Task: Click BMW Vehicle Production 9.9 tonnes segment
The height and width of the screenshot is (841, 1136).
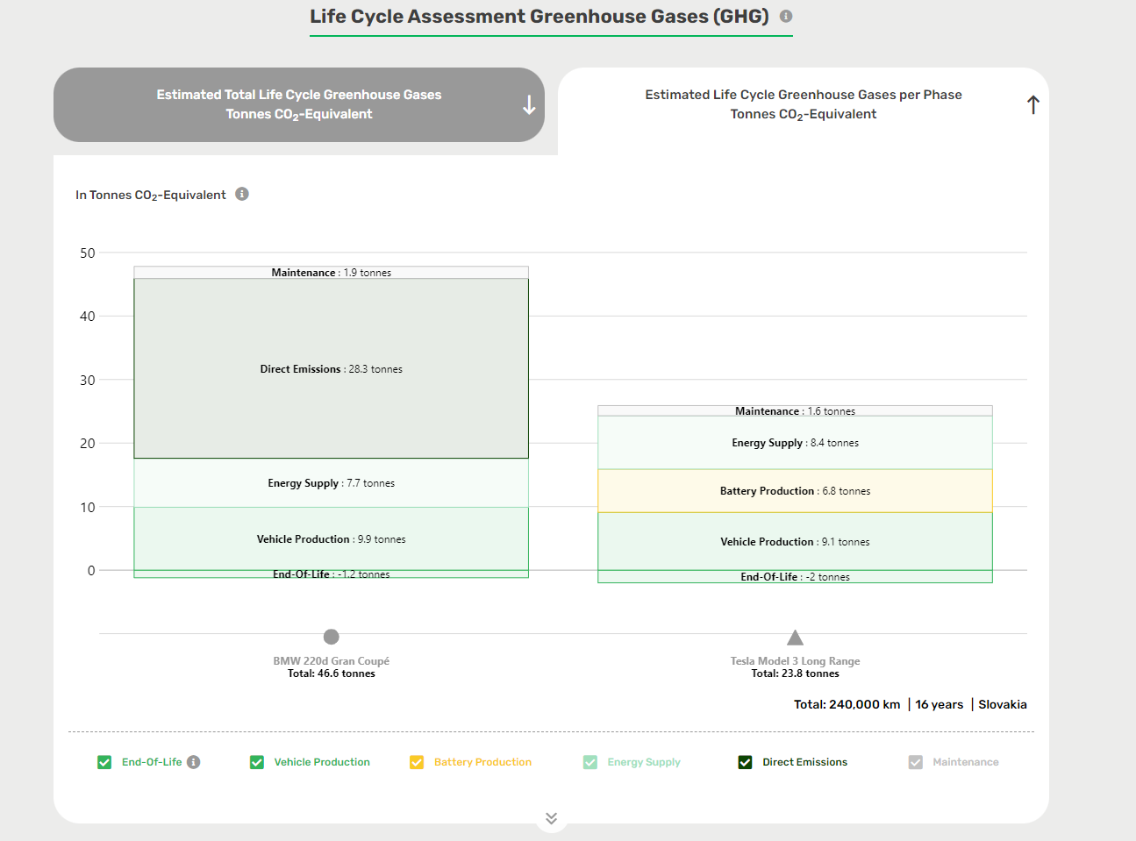Action: tap(331, 538)
